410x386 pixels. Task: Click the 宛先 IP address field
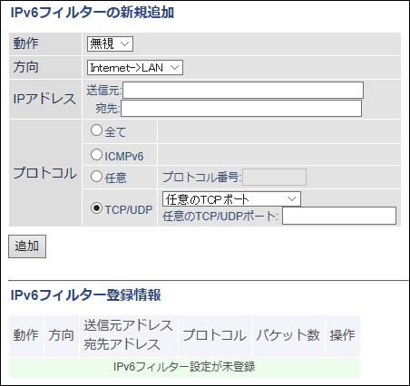[x=241, y=108]
